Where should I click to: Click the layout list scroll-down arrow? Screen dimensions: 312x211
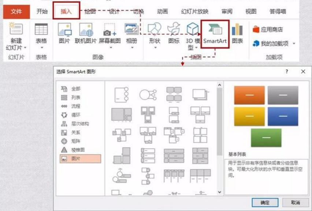click(x=219, y=192)
